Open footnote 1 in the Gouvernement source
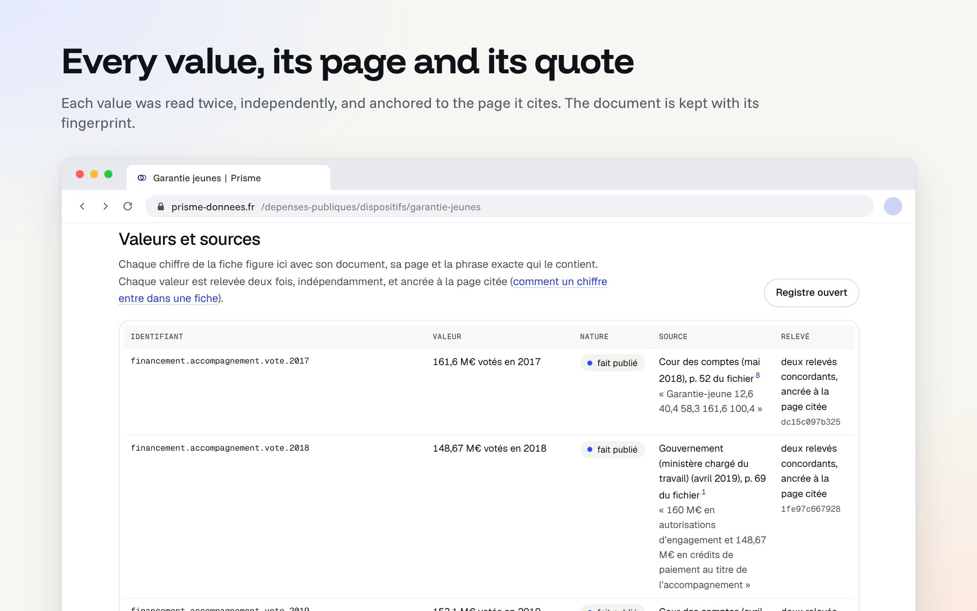Screen dimensions: 977x611 point(704,492)
